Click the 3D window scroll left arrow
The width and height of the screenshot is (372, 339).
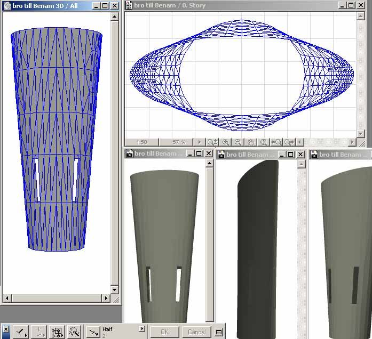tap(7, 298)
